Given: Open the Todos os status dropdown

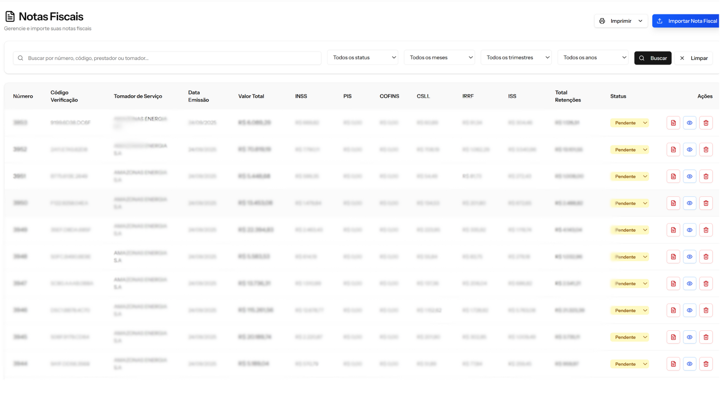Looking at the screenshot, I should [x=362, y=57].
